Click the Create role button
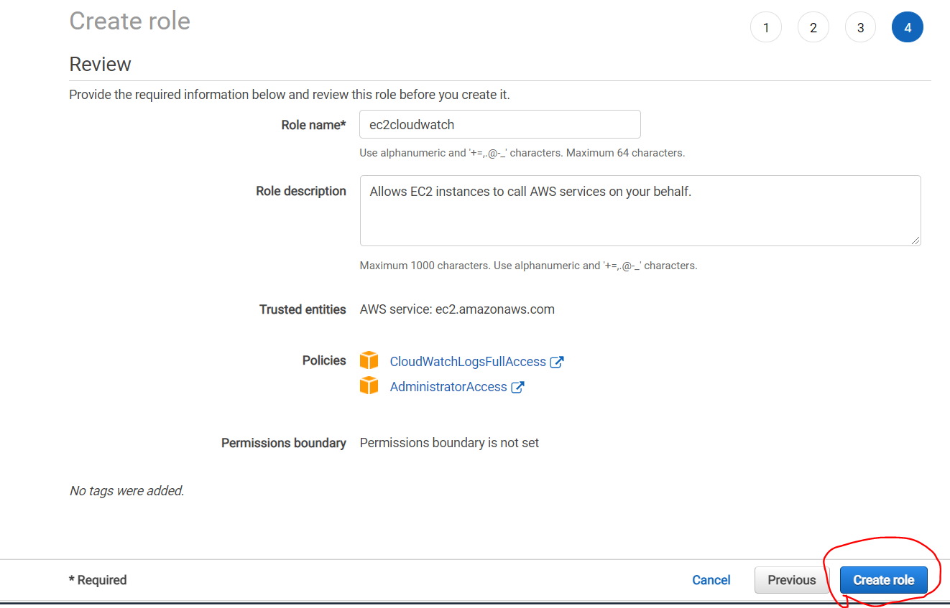This screenshot has height=608, width=950. coord(884,580)
